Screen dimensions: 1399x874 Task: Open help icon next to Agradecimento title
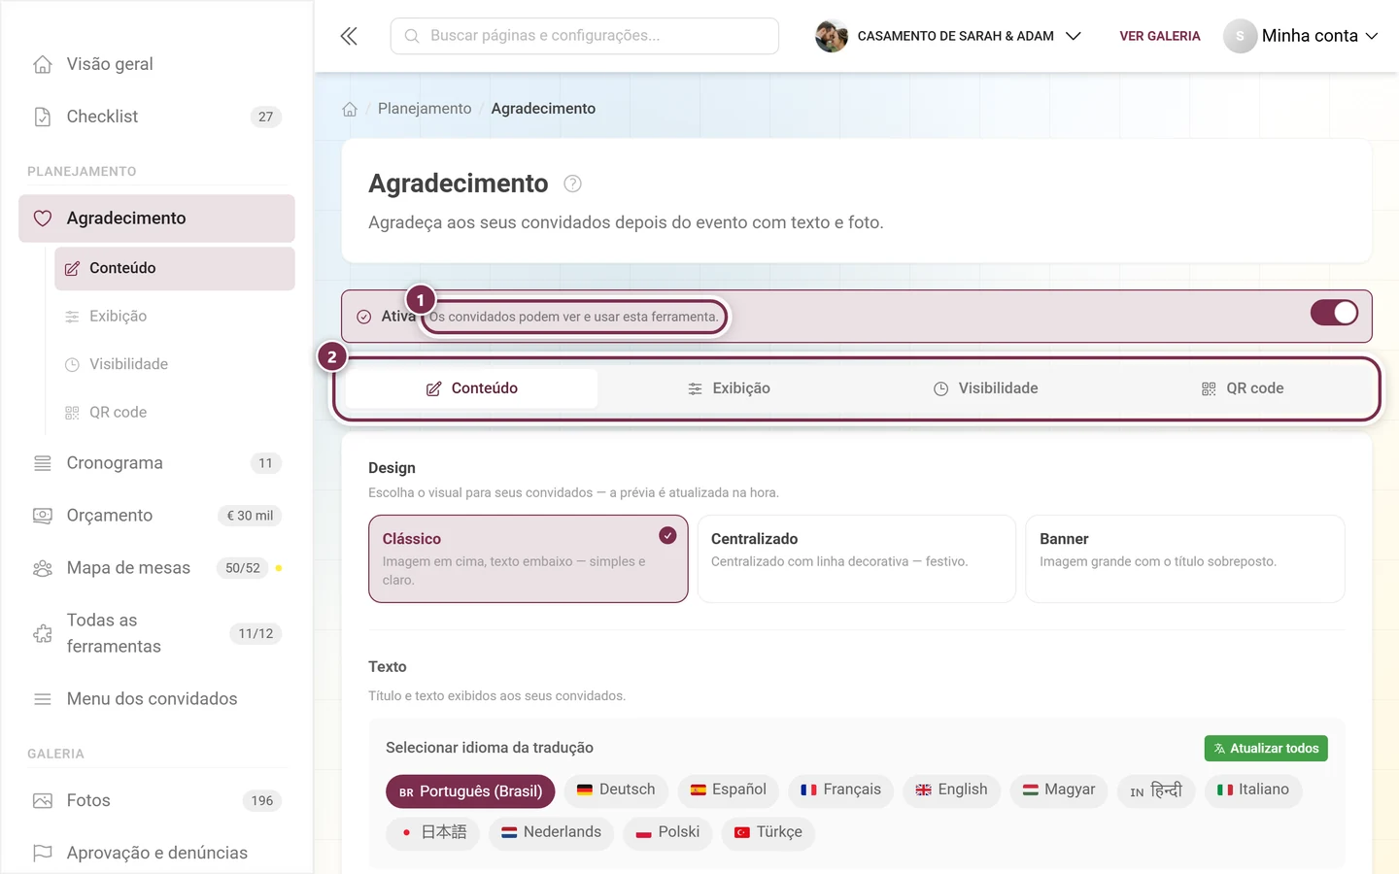pos(573,184)
